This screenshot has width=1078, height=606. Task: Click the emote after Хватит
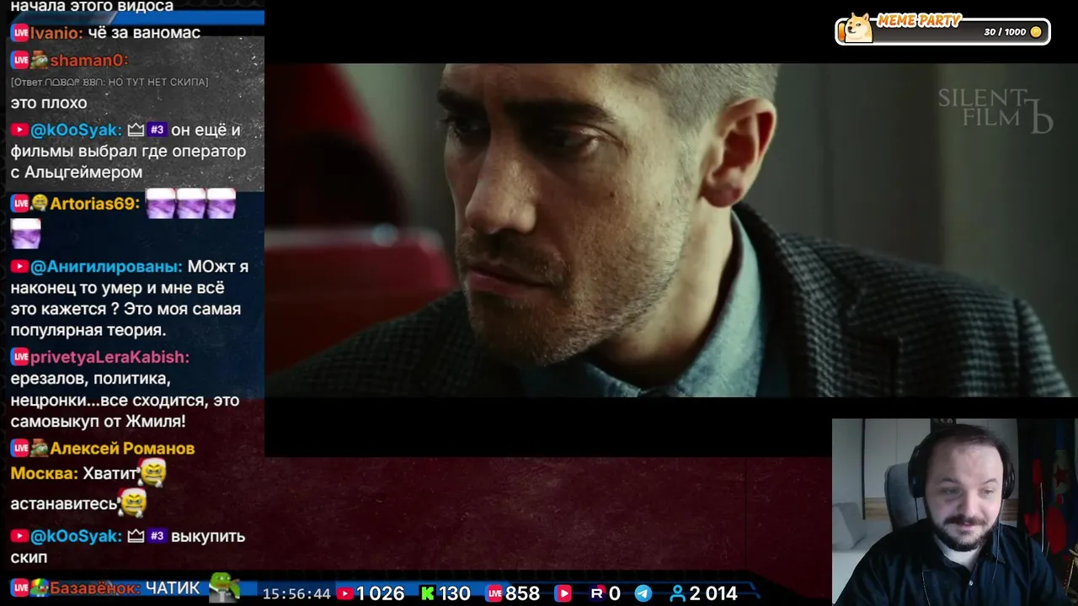point(152,473)
